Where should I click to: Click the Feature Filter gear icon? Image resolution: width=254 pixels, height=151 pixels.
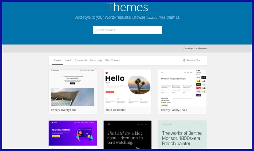pyautogui.click(x=184, y=60)
